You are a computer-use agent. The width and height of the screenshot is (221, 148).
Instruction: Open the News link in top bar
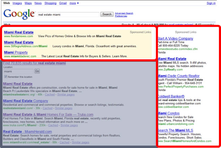38,3
